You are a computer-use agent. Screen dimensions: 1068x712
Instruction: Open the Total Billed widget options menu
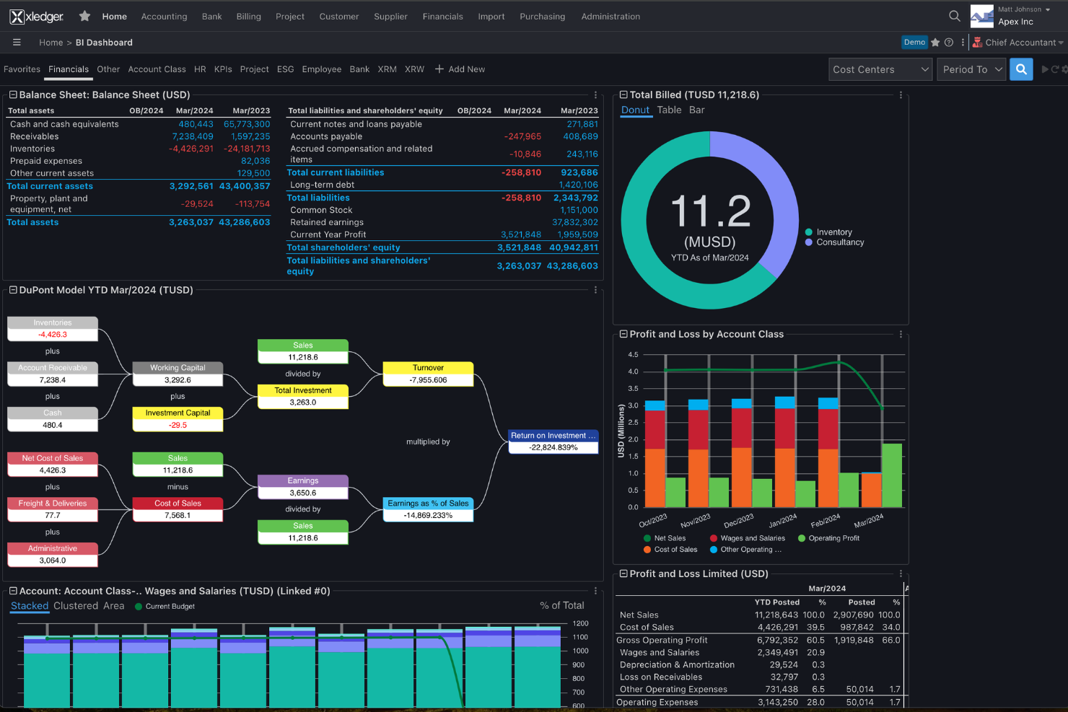tap(900, 95)
